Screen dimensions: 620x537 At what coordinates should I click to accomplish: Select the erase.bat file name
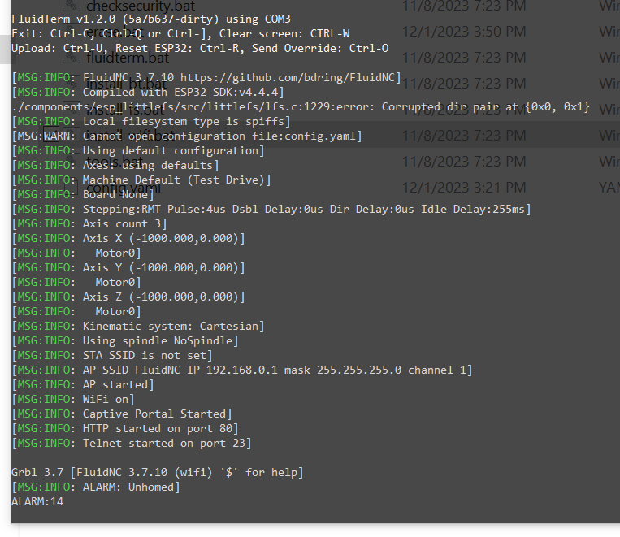(x=115, y=32)
